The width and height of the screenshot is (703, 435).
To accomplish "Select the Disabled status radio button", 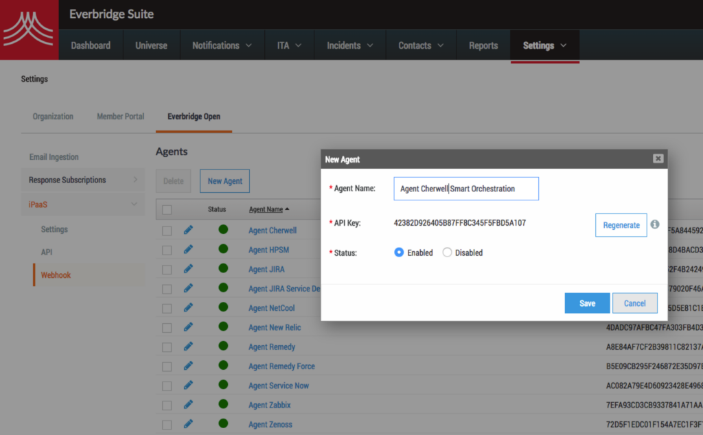I will 447,252.
